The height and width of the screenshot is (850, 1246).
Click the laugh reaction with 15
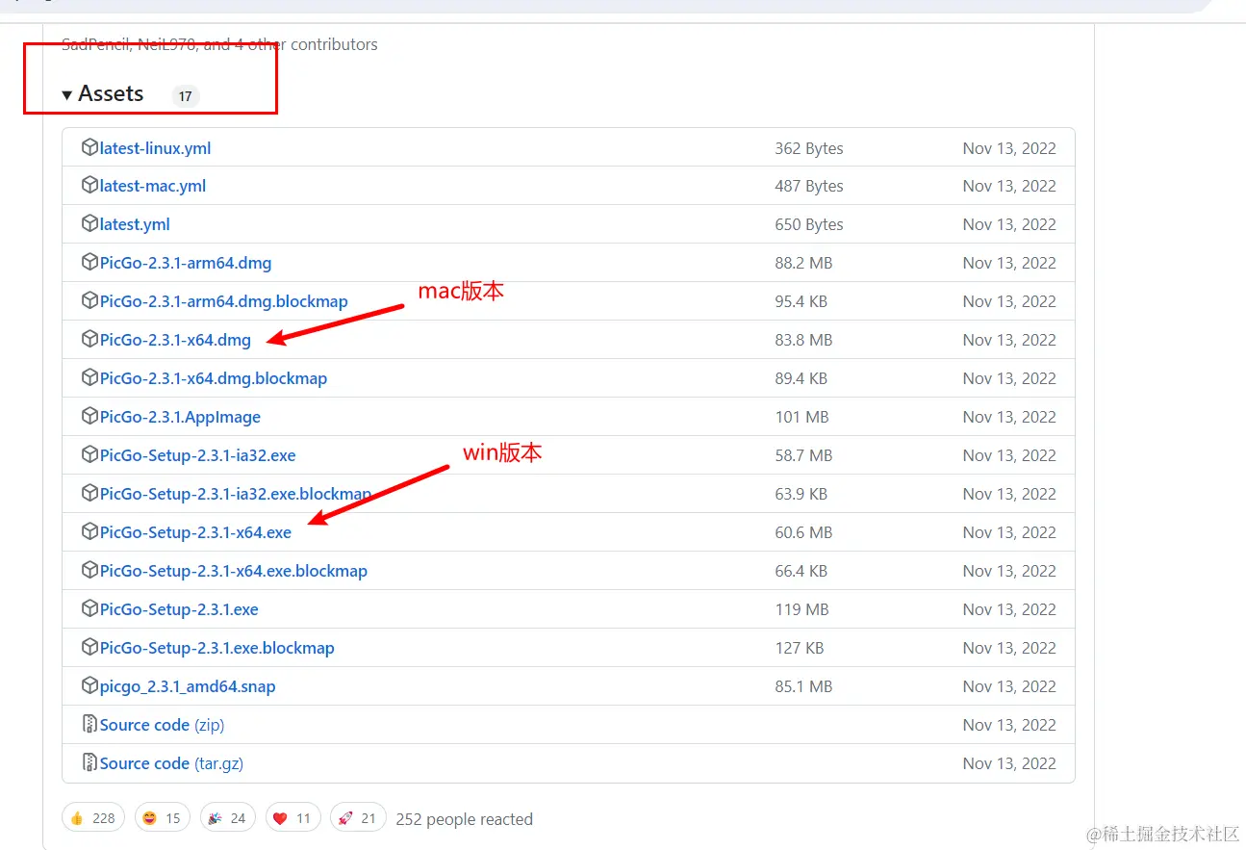163,818
